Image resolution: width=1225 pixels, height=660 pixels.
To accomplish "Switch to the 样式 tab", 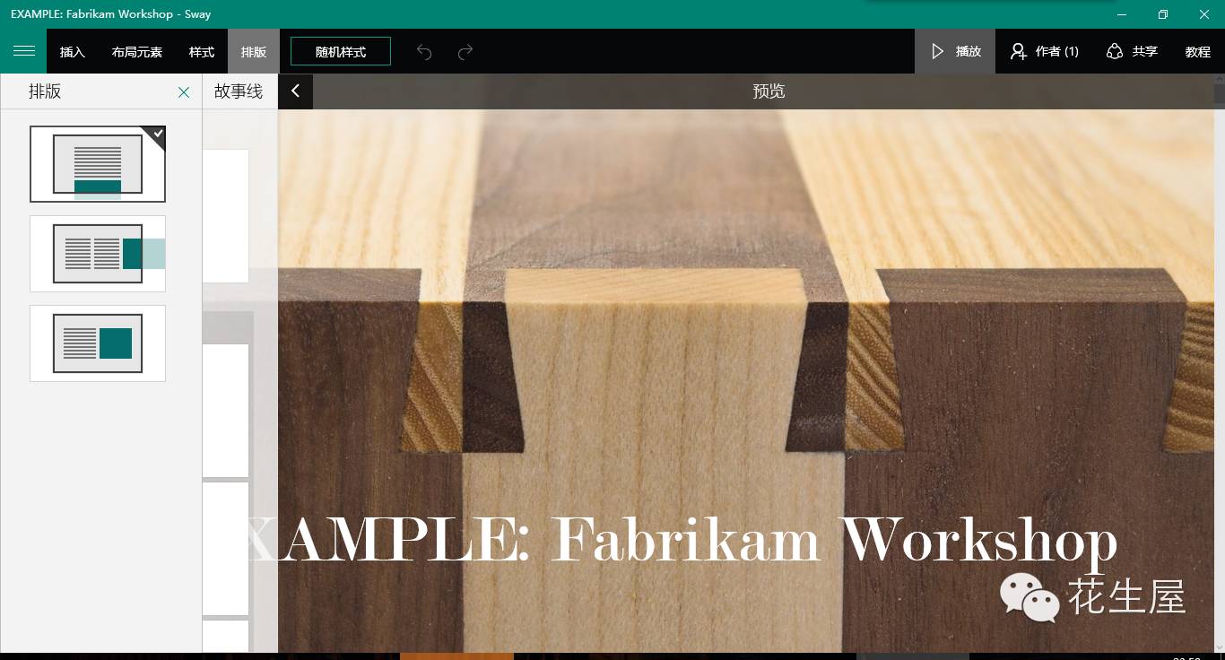I will [202, 51].
